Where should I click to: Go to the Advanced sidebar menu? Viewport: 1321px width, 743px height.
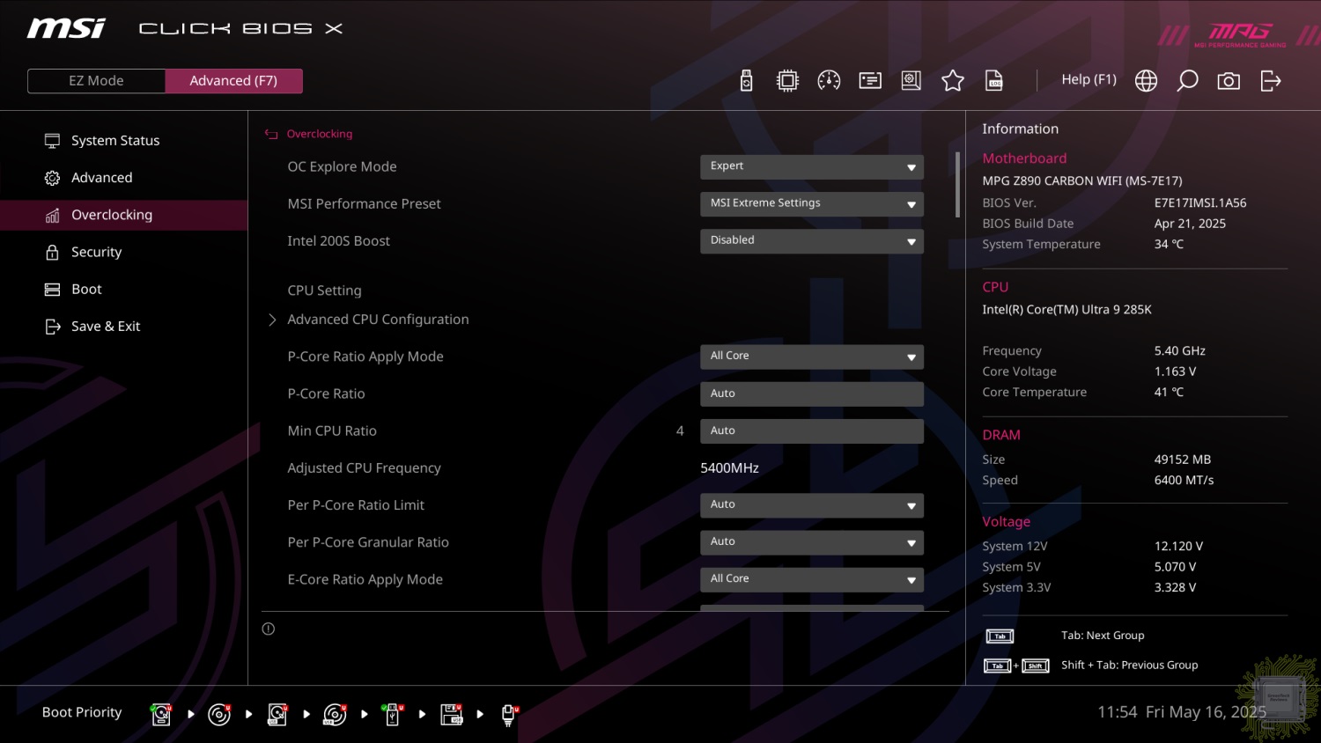(124, 178)
